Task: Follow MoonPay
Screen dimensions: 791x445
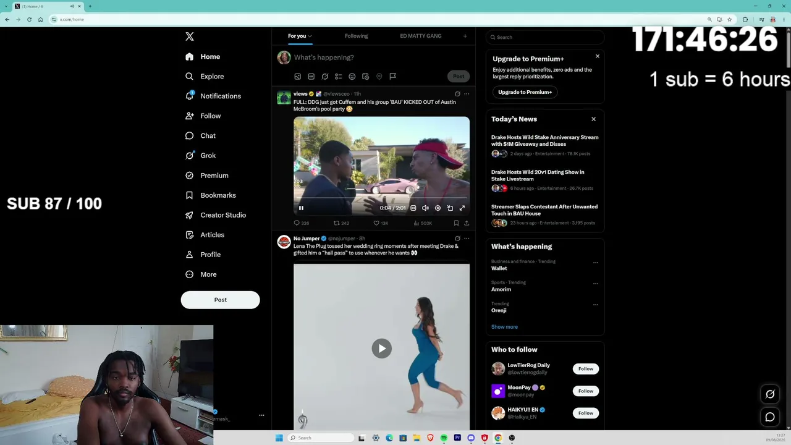Action: click(586, 391)
